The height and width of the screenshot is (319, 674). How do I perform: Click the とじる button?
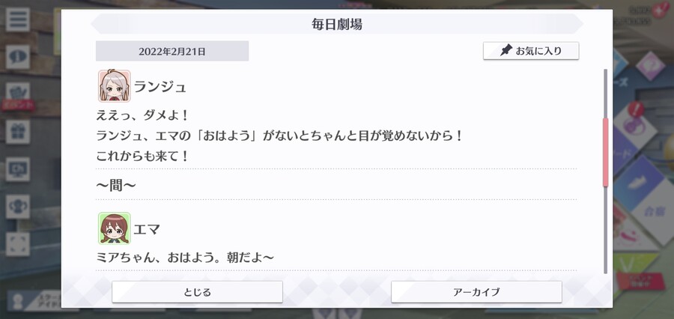tap(197, 292)
